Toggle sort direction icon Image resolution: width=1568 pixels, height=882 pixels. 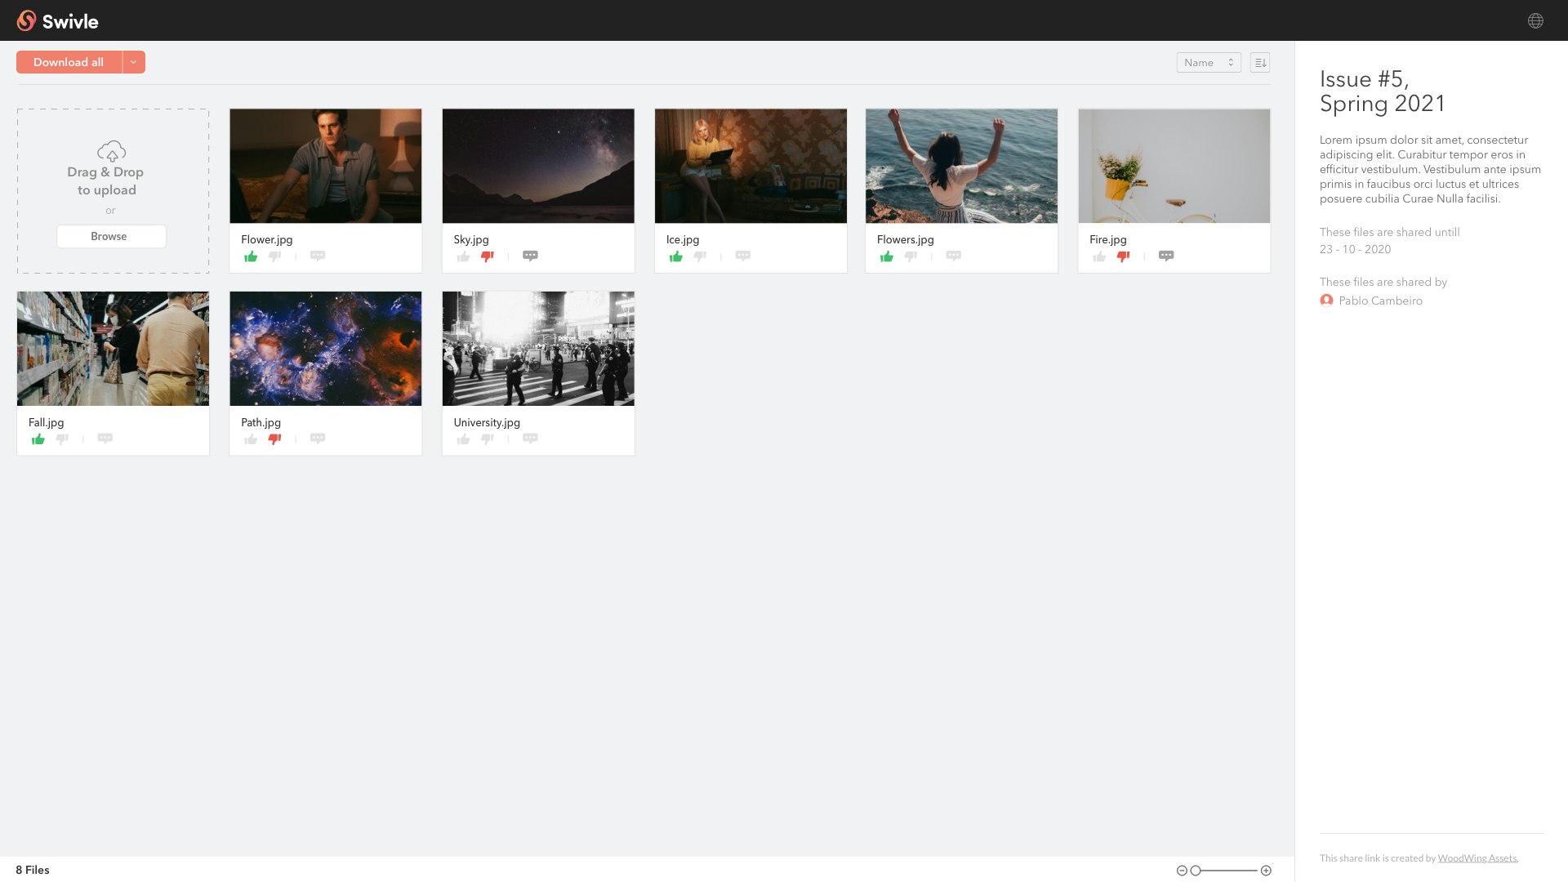[x=1260, y=62]
